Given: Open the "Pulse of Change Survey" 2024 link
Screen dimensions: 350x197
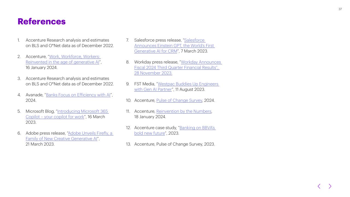Looking at the screenshot, I should [x=179, y=100].
